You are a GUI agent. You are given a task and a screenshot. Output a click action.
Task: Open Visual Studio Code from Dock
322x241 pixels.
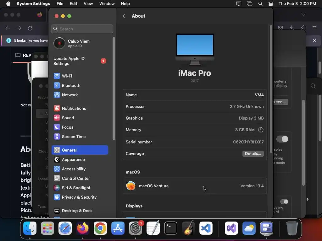(206, 228)
